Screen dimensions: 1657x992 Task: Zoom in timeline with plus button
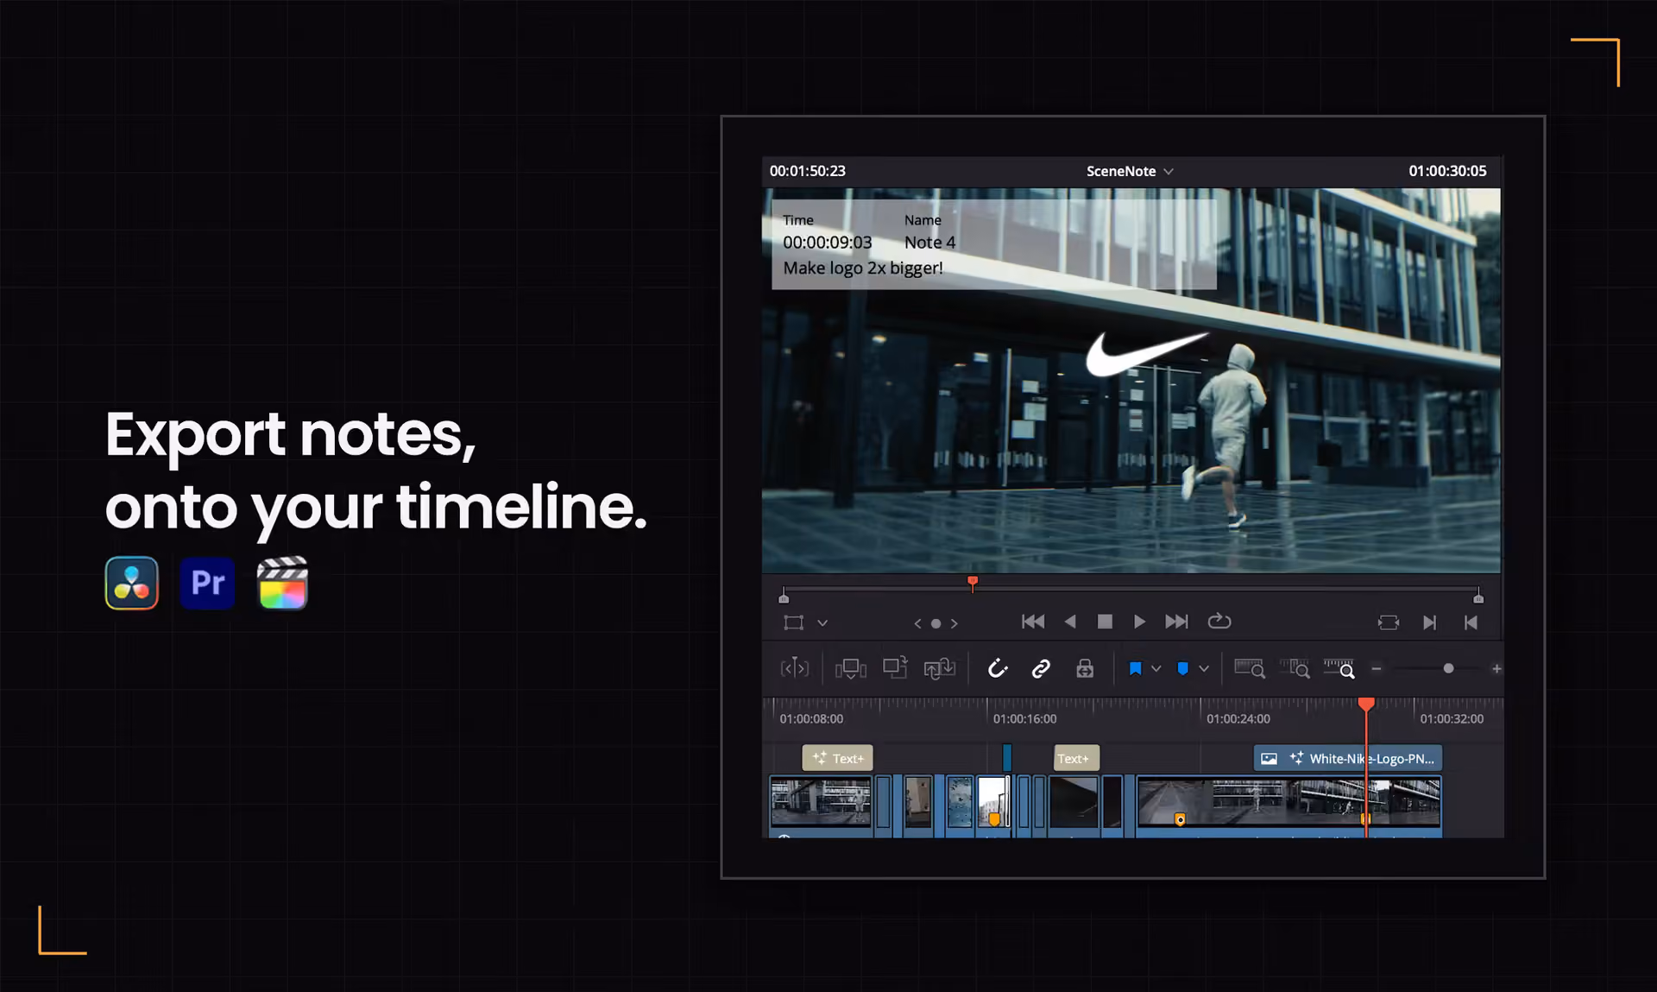[1496, 668]
